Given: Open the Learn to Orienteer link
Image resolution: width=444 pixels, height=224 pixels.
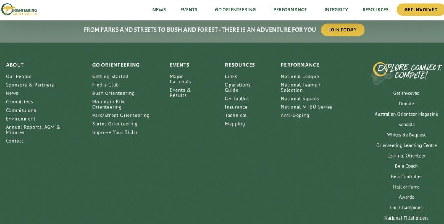Looking at the screenshot, I should 406,156.
